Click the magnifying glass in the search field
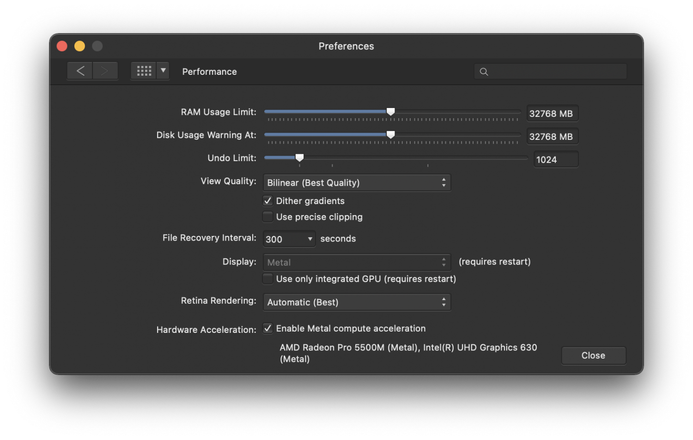This screenshot has width=693, height=440. [x=483, y=72]
